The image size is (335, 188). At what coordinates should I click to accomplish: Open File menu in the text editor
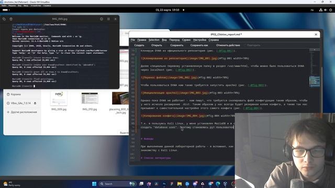[132, 40]
